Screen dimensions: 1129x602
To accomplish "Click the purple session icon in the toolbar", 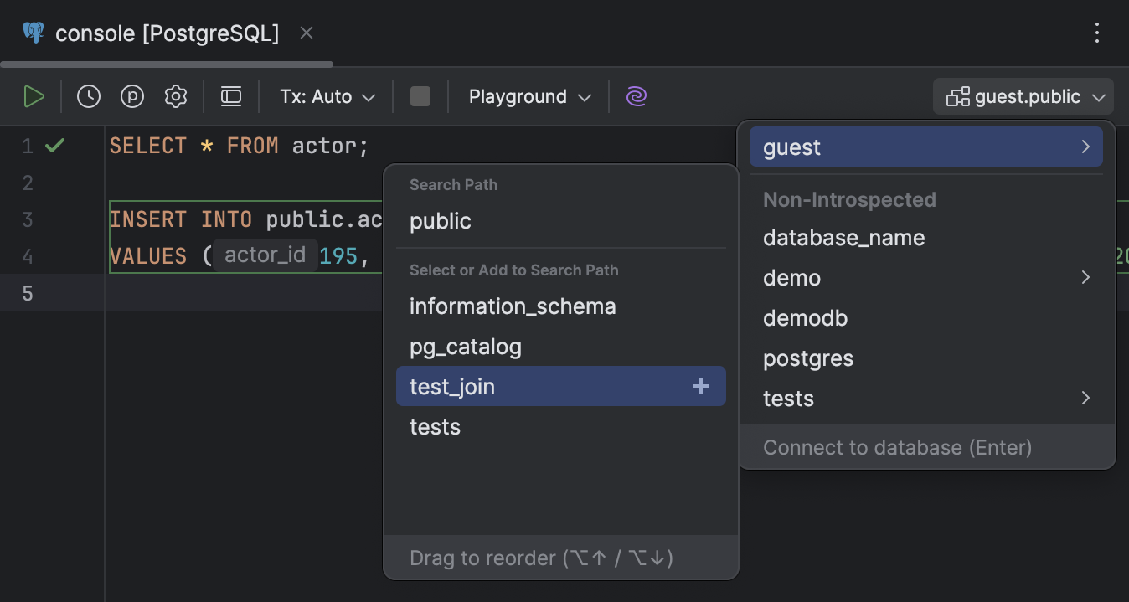I will [637, 95].
